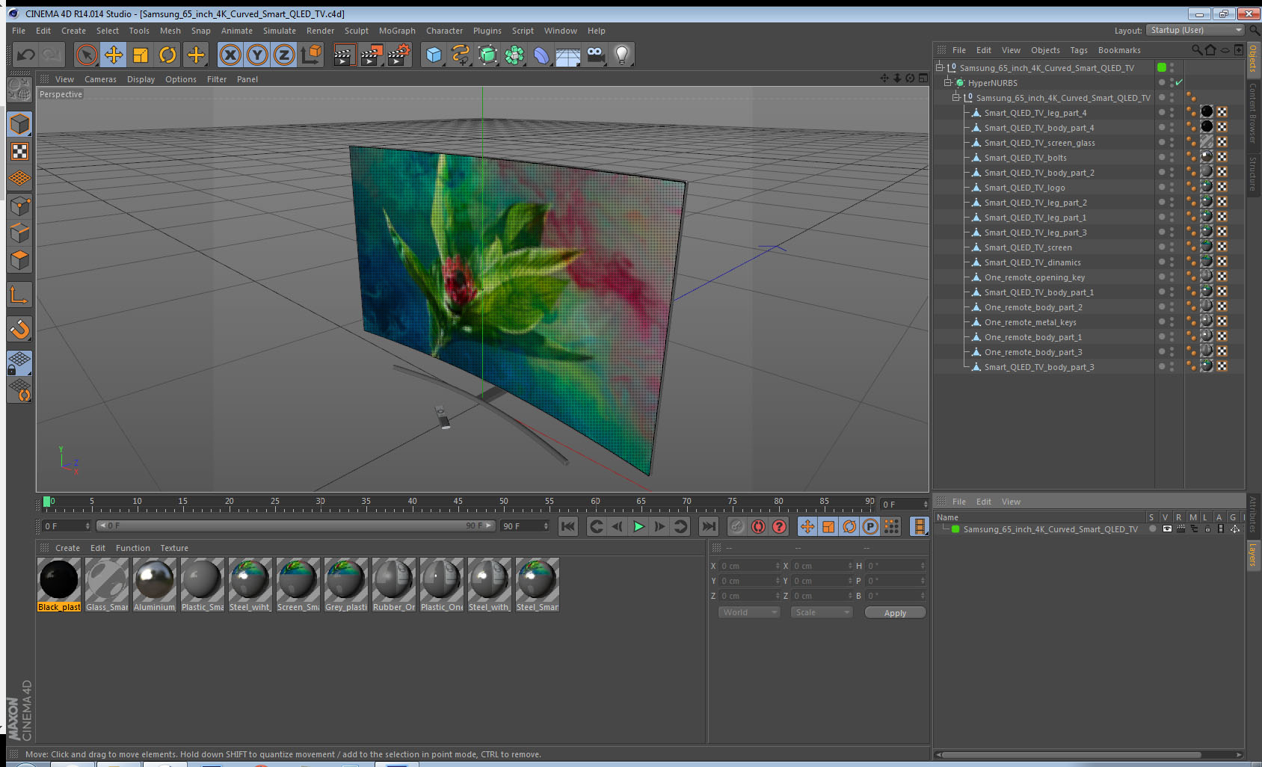Select One_remote_opening_key object
Image resolution: width=1262 pixels, height=767 pixels.
click(1034, 277)
